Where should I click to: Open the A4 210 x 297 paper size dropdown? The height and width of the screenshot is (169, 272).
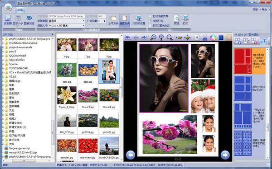(67, 26)
